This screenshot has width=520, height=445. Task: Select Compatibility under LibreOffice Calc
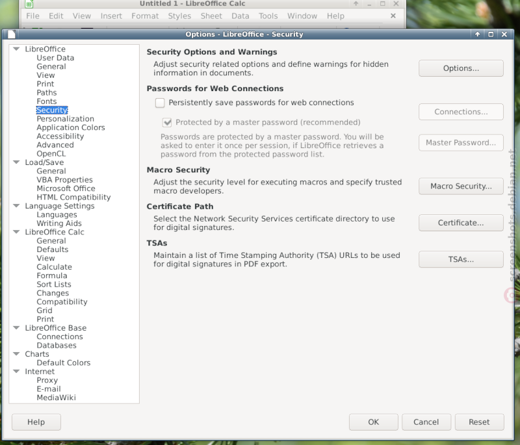[62, 302]
